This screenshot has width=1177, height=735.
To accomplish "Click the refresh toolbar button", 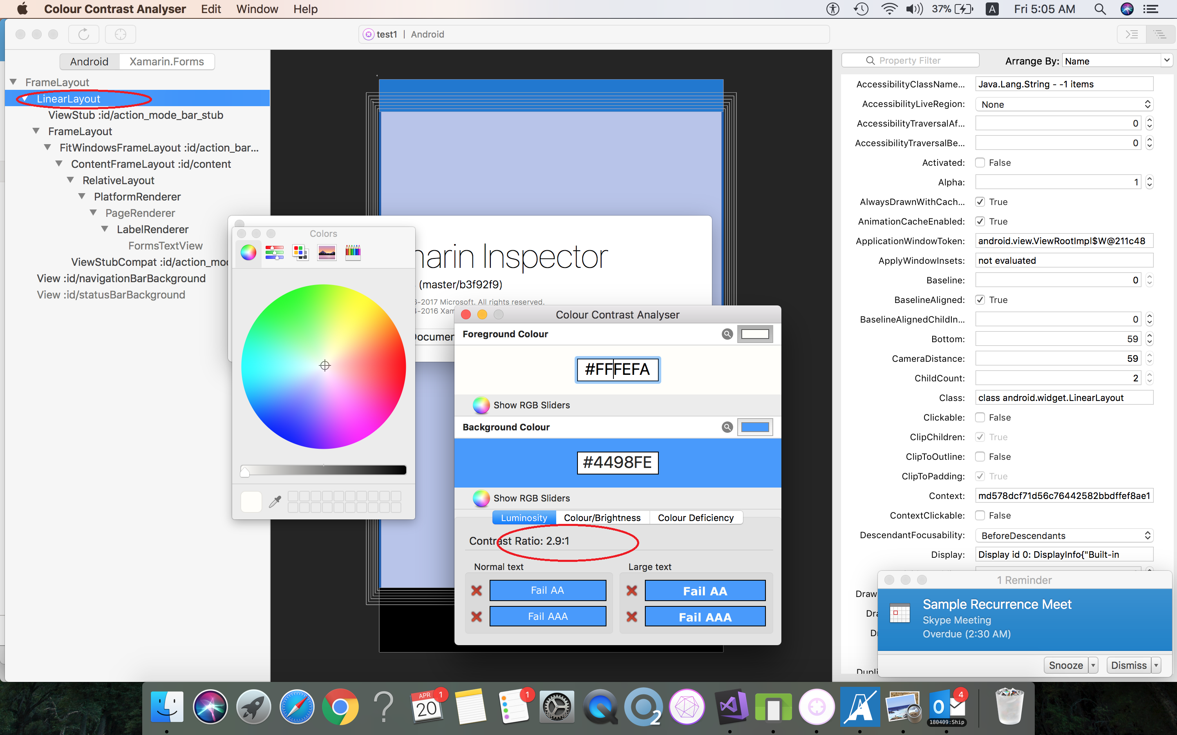I will point(84,34).
